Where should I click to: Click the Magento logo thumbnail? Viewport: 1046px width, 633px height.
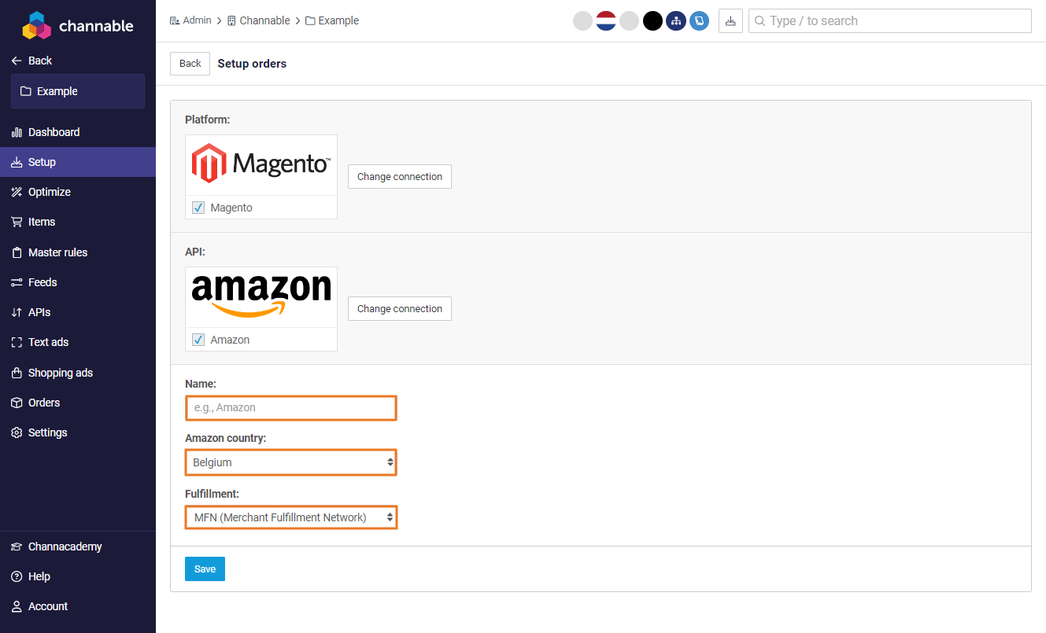(261, 165)
